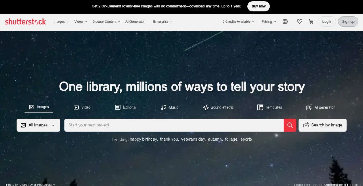Click the Shutterstock logo
The height and width of the screenshot is (186, 363).
pyautogui.click(x=26, y=21)
